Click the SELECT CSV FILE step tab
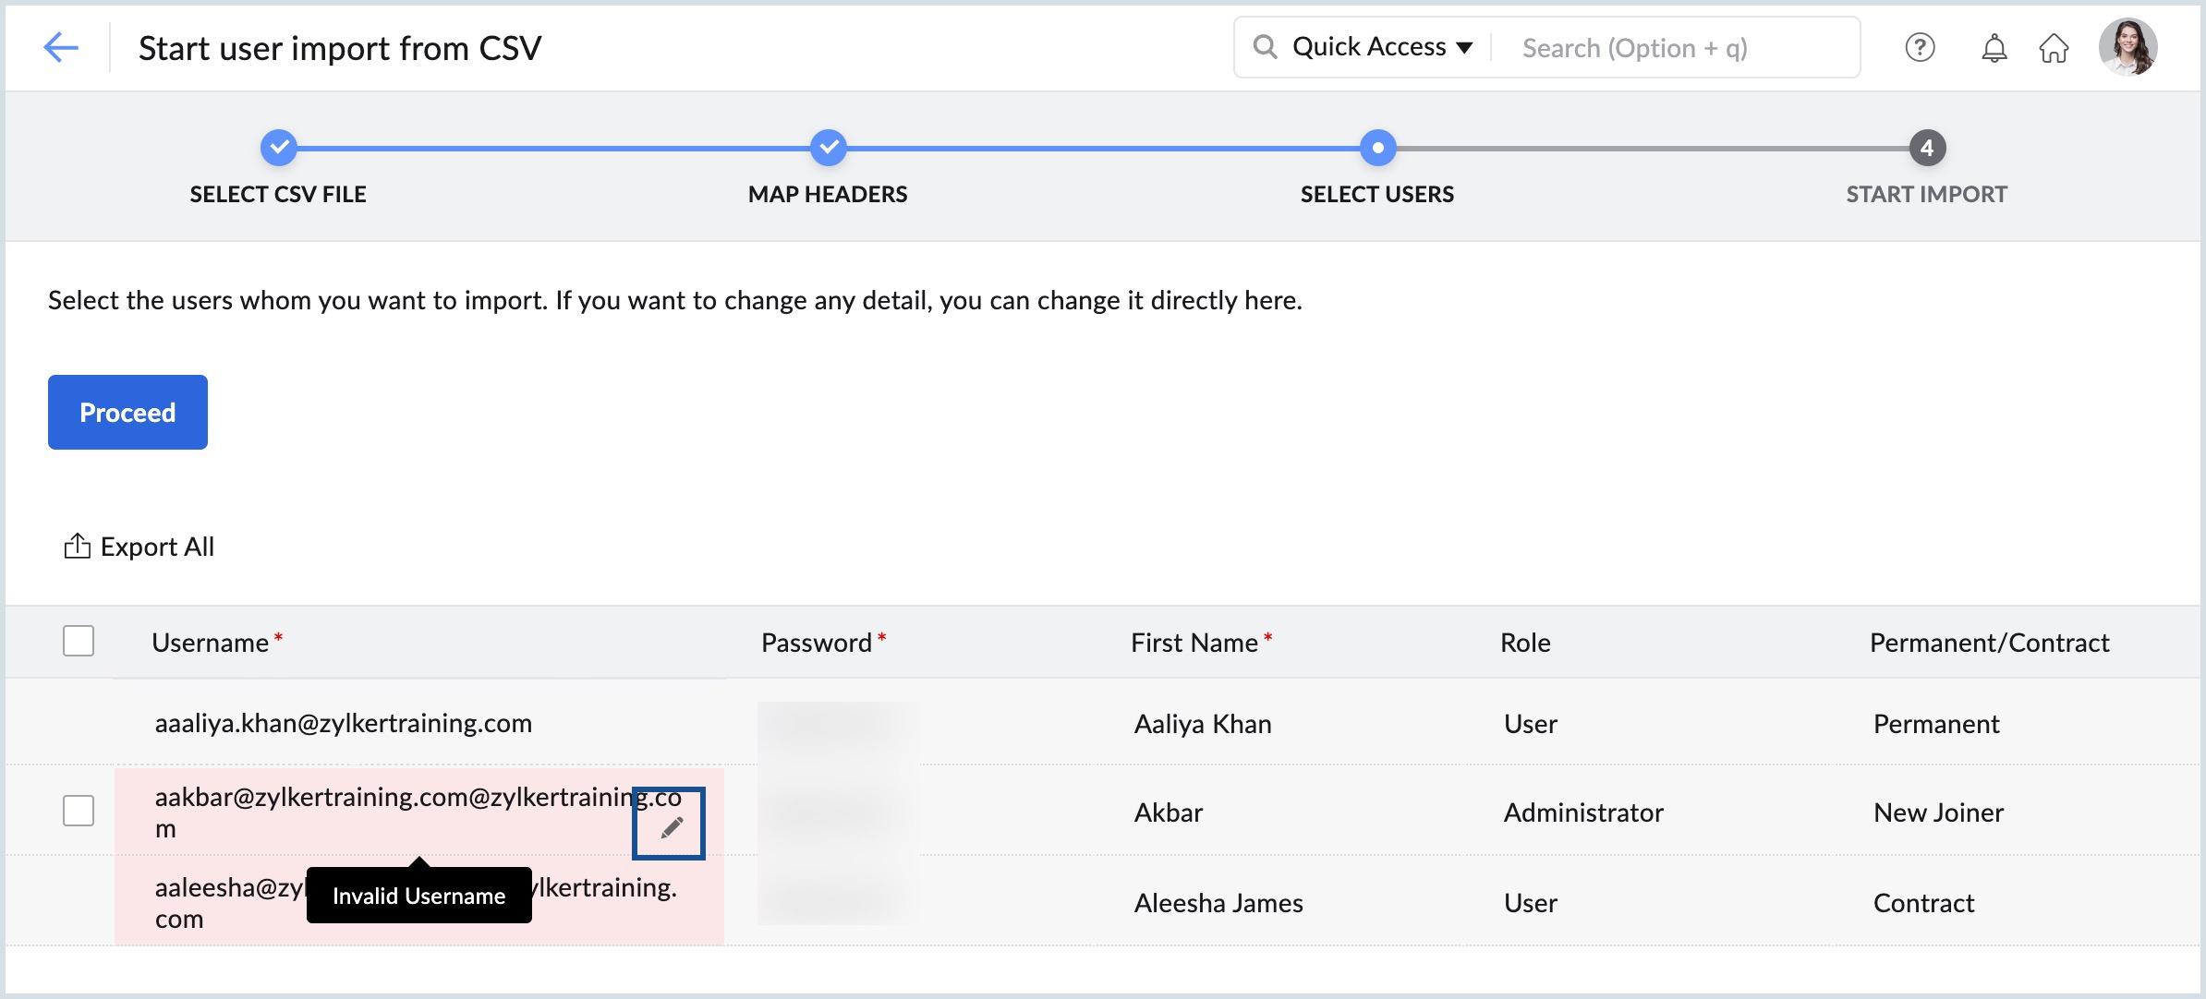The image size is (2206, 999). coord(277,148)
